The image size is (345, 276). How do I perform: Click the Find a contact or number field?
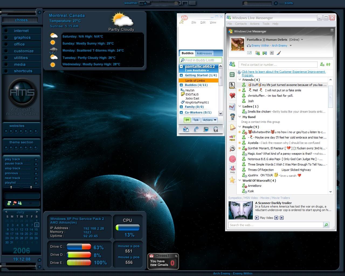(x=278, y=65)
